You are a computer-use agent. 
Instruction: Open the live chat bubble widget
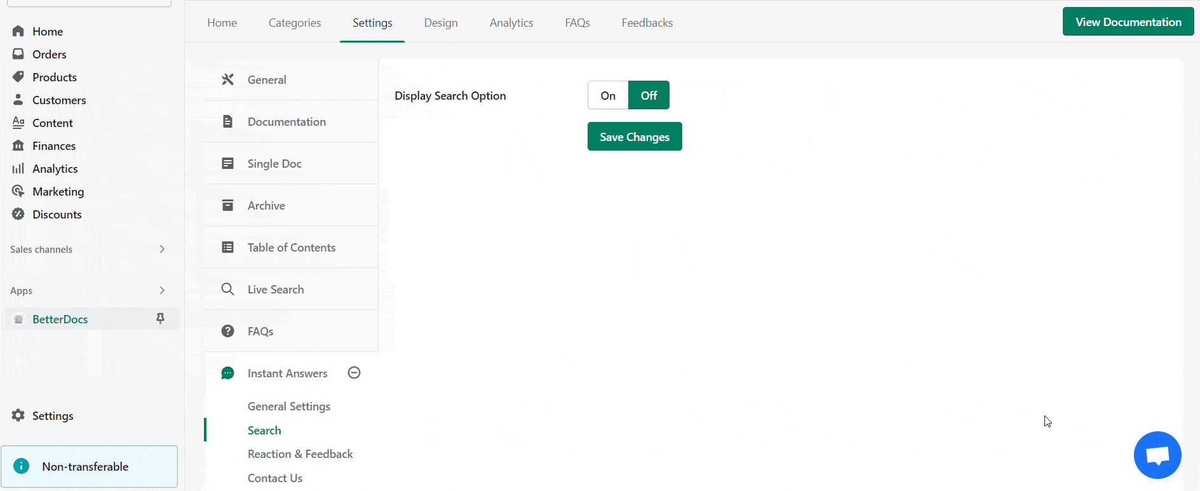(1157, 455)
